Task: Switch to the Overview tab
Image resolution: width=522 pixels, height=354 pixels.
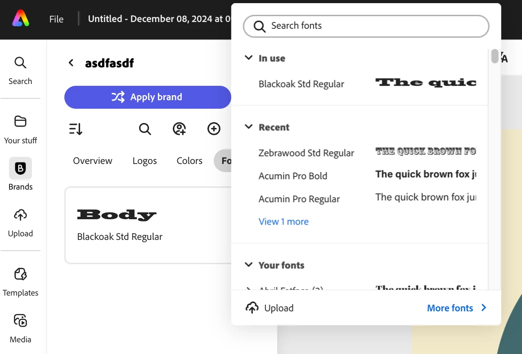Action: [x=93, y=160]
